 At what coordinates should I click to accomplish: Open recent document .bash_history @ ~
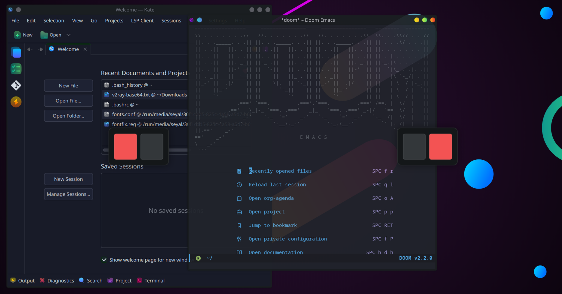(145, 85)
